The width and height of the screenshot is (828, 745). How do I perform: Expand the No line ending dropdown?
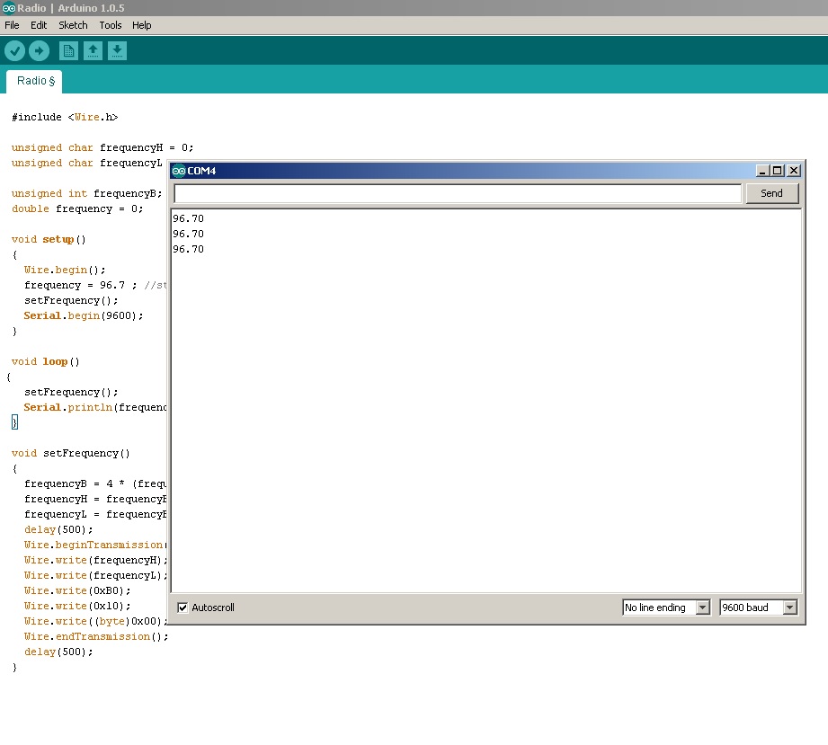click(702, 608)
